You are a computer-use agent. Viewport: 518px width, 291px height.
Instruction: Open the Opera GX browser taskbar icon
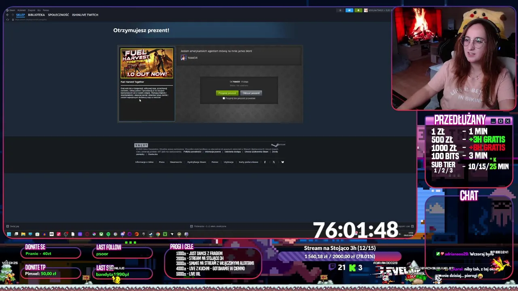[87, 234]
